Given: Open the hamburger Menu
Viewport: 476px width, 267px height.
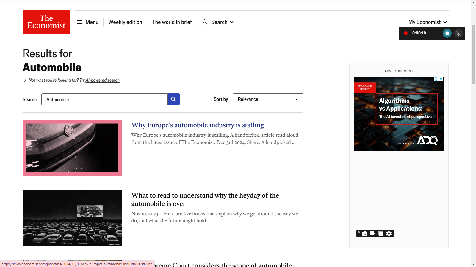Looking at the screenshot, I should pyautogui.click(x=88, y=22).
